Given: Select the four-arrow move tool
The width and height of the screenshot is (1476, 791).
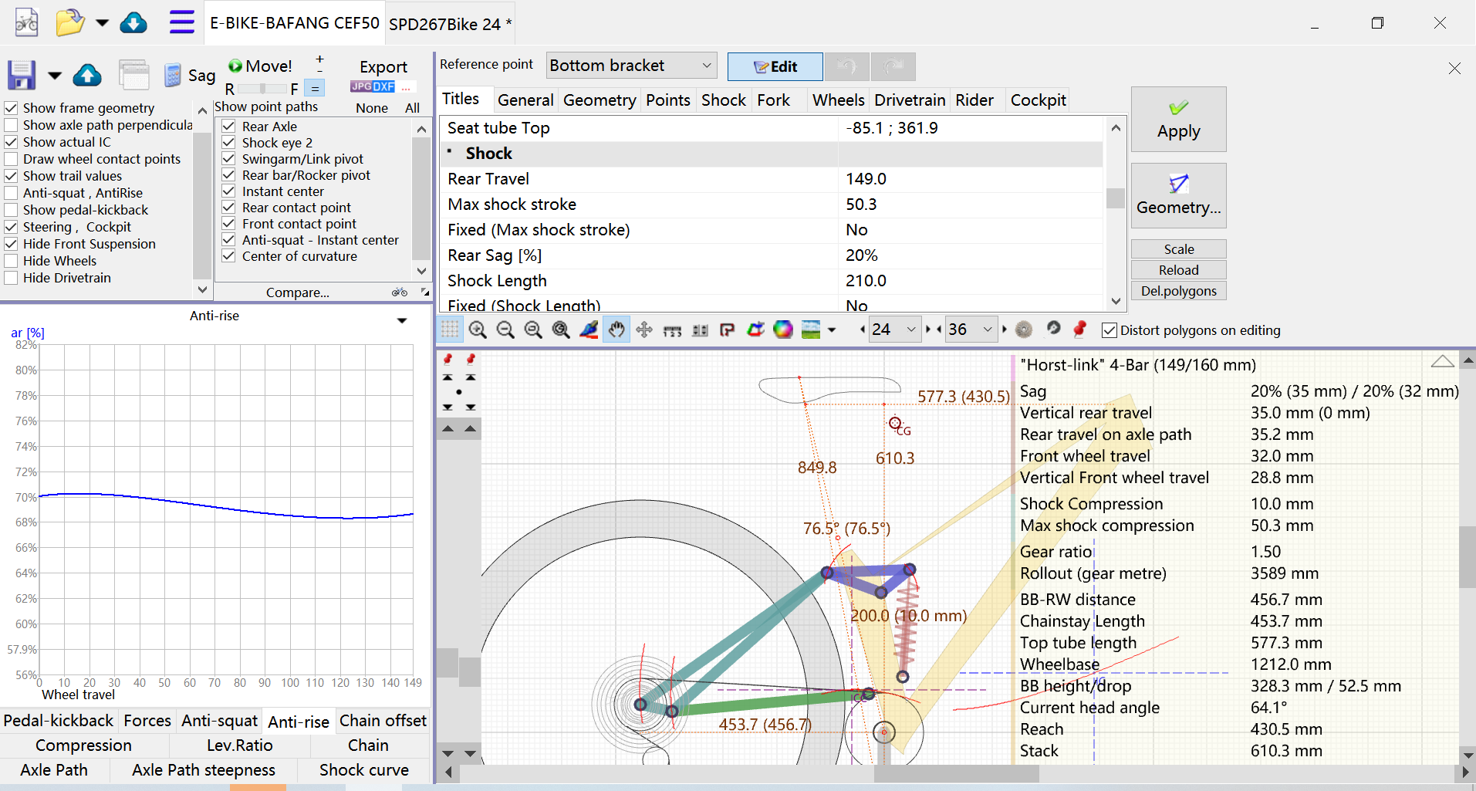Looking at the screenshot, I should point(644,330).
